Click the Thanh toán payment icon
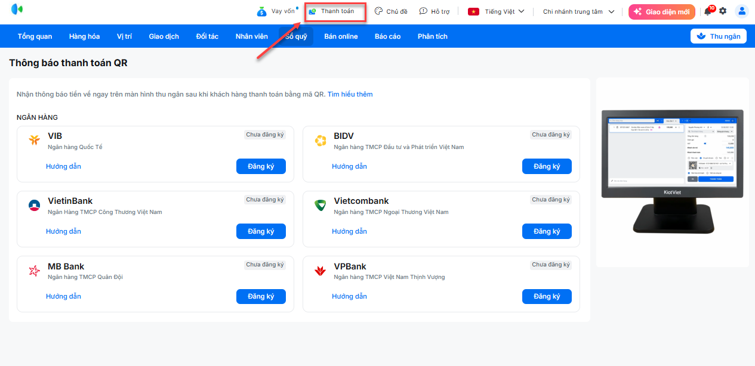The width and height of the screenshot is (755, 366). pos(312,11)
